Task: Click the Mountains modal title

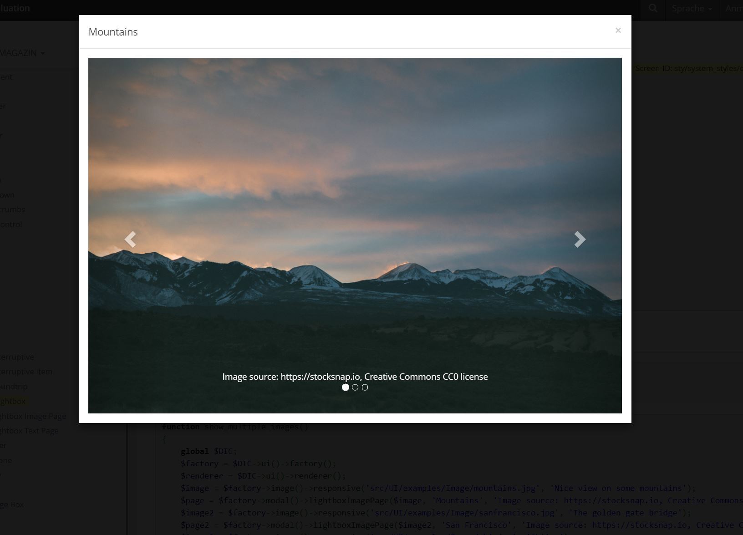Action: pyautogui.click(x=113, y=32)
